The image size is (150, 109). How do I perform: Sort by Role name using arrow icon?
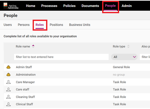tap(33, 46)
